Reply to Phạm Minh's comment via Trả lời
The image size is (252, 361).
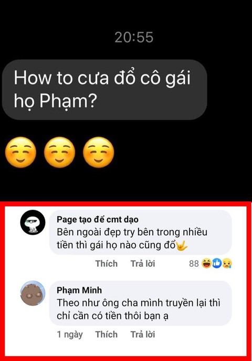(x=143, y=334)
